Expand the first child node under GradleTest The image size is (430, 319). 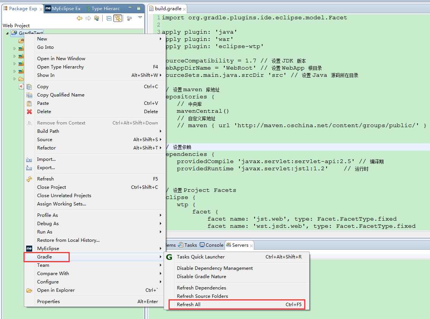[14, 48]
